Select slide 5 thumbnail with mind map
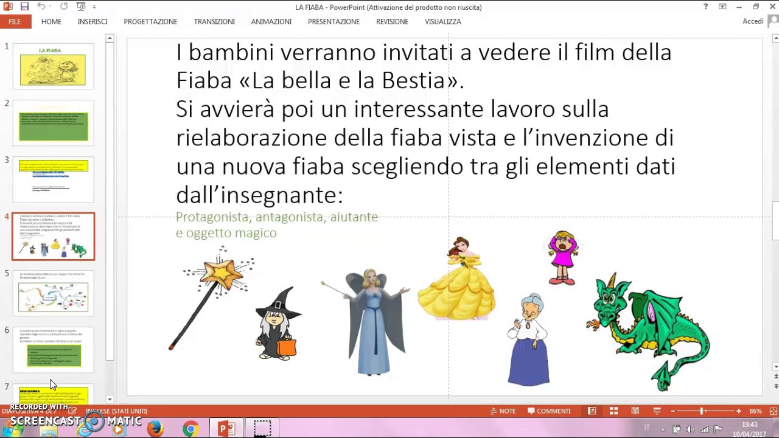The image size is (779, 438). coord(54,293)
